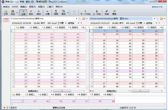Image resolution: width=168 pixels, height=110 pixels.
Task: Click the overview thumbnail icon beside left path
Action: point(6,20)
